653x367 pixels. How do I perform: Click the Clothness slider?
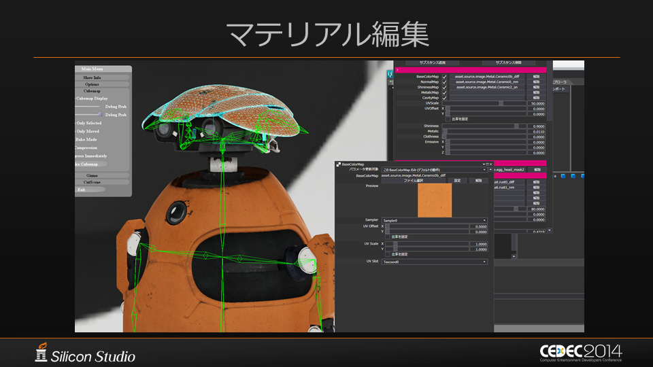tap(484, 137)
